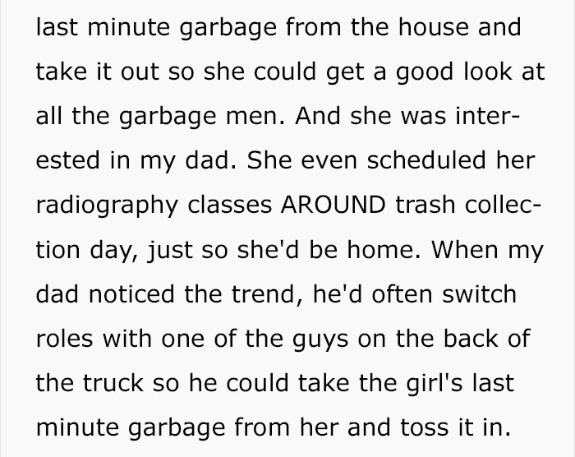The height and width of the screenshot is (457, 575).
Task: Click the word 'roles' starting a line
Action: [x=65, y=338]
